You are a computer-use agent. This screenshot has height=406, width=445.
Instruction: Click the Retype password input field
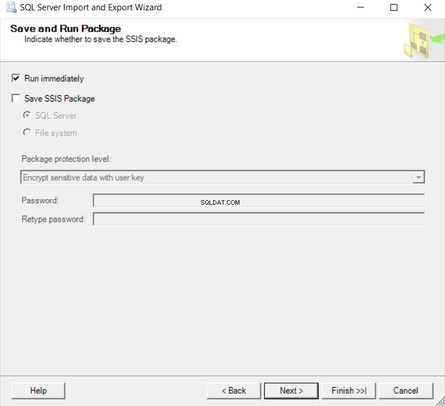pyautogui.click(x=259, y=219)
